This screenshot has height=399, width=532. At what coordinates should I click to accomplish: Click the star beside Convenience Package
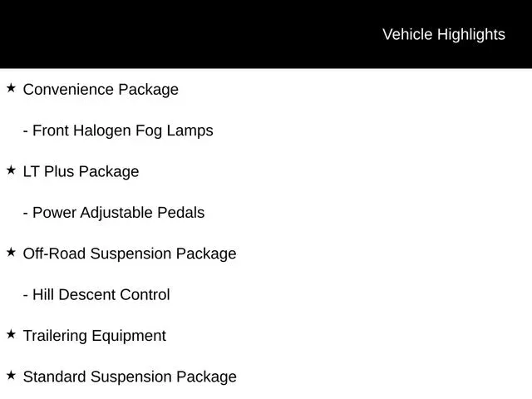pos(11,88)
